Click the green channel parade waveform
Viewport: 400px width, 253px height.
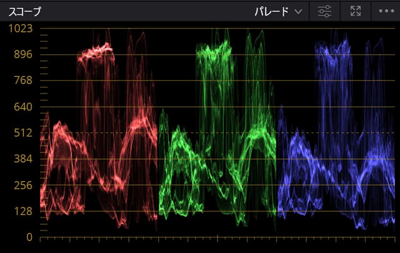[x=217, y=130]
